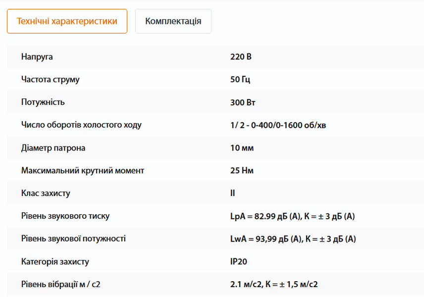Select Максимальний крутний момент label
The image size is (424, 297).
click(x=83, y=170)
